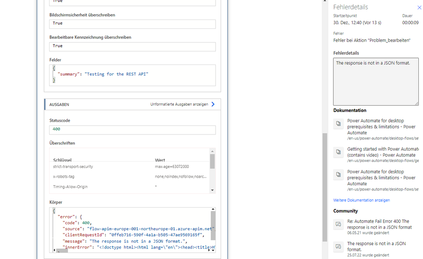The width and height of the screenshot is (423, 259).
Task: Click the Fehlerdetails error message textbox
Action: pos(376,81)
